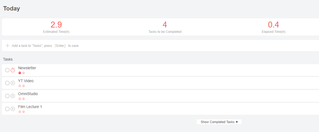Viewport: 319px width, 132px height.
Task: Start pomodoro timer for OmniStudio task
Action: [x=13, y=96]
